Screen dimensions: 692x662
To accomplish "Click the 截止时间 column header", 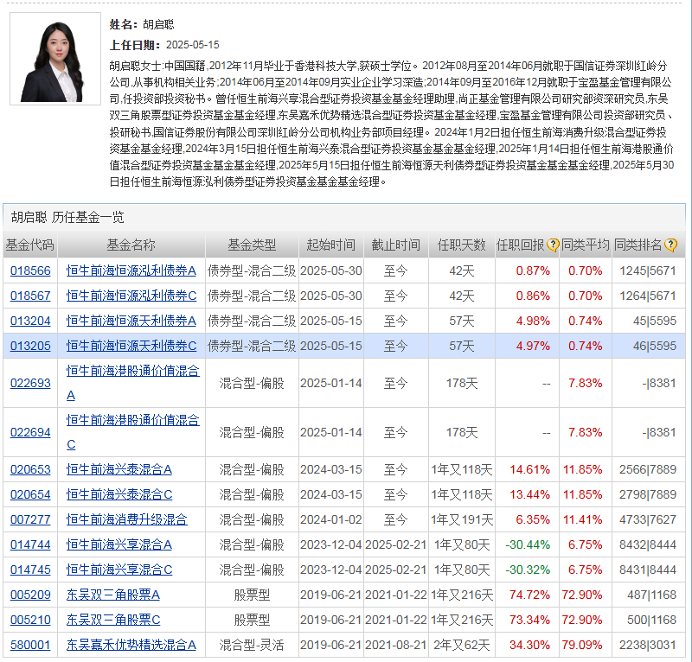I will click(x=396, y=245).
